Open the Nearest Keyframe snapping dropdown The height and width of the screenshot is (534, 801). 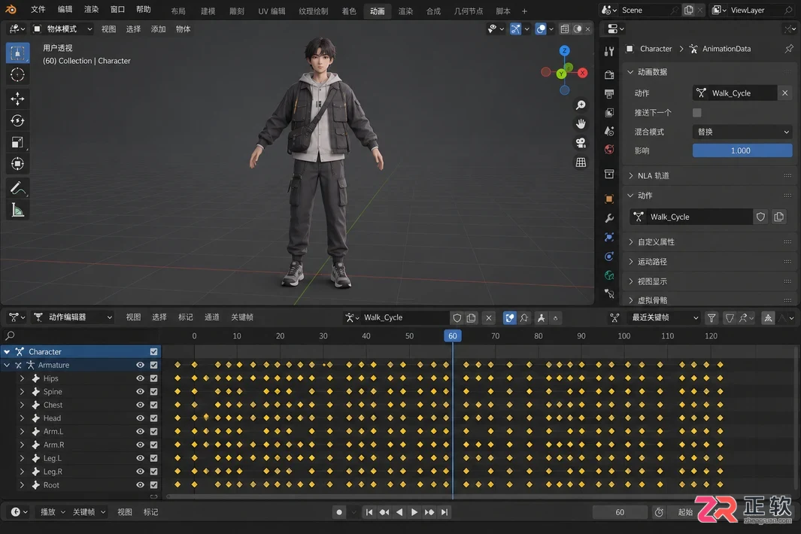click(663, 317)
